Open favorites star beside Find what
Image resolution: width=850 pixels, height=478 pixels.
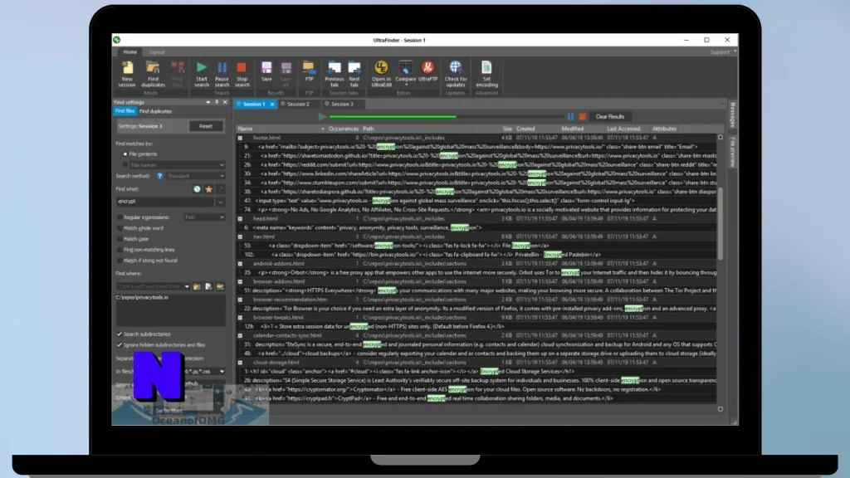coord(208,189)
